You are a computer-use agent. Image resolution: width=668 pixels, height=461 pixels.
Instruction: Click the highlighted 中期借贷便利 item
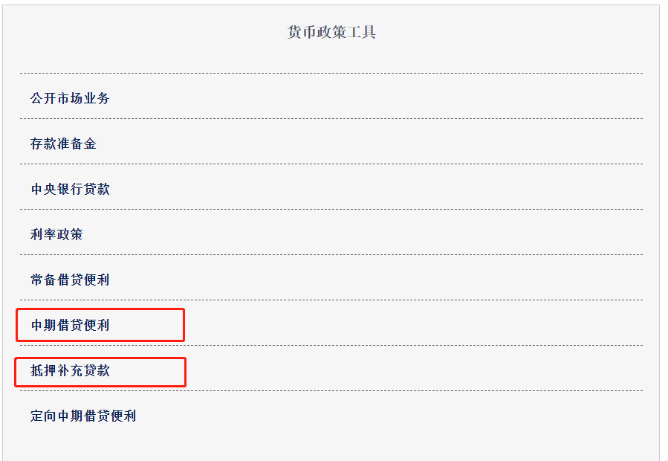68,325
